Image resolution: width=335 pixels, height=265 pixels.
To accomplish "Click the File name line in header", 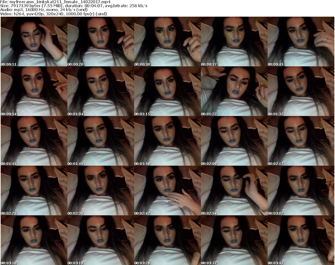I will click(x=55, y=2).
